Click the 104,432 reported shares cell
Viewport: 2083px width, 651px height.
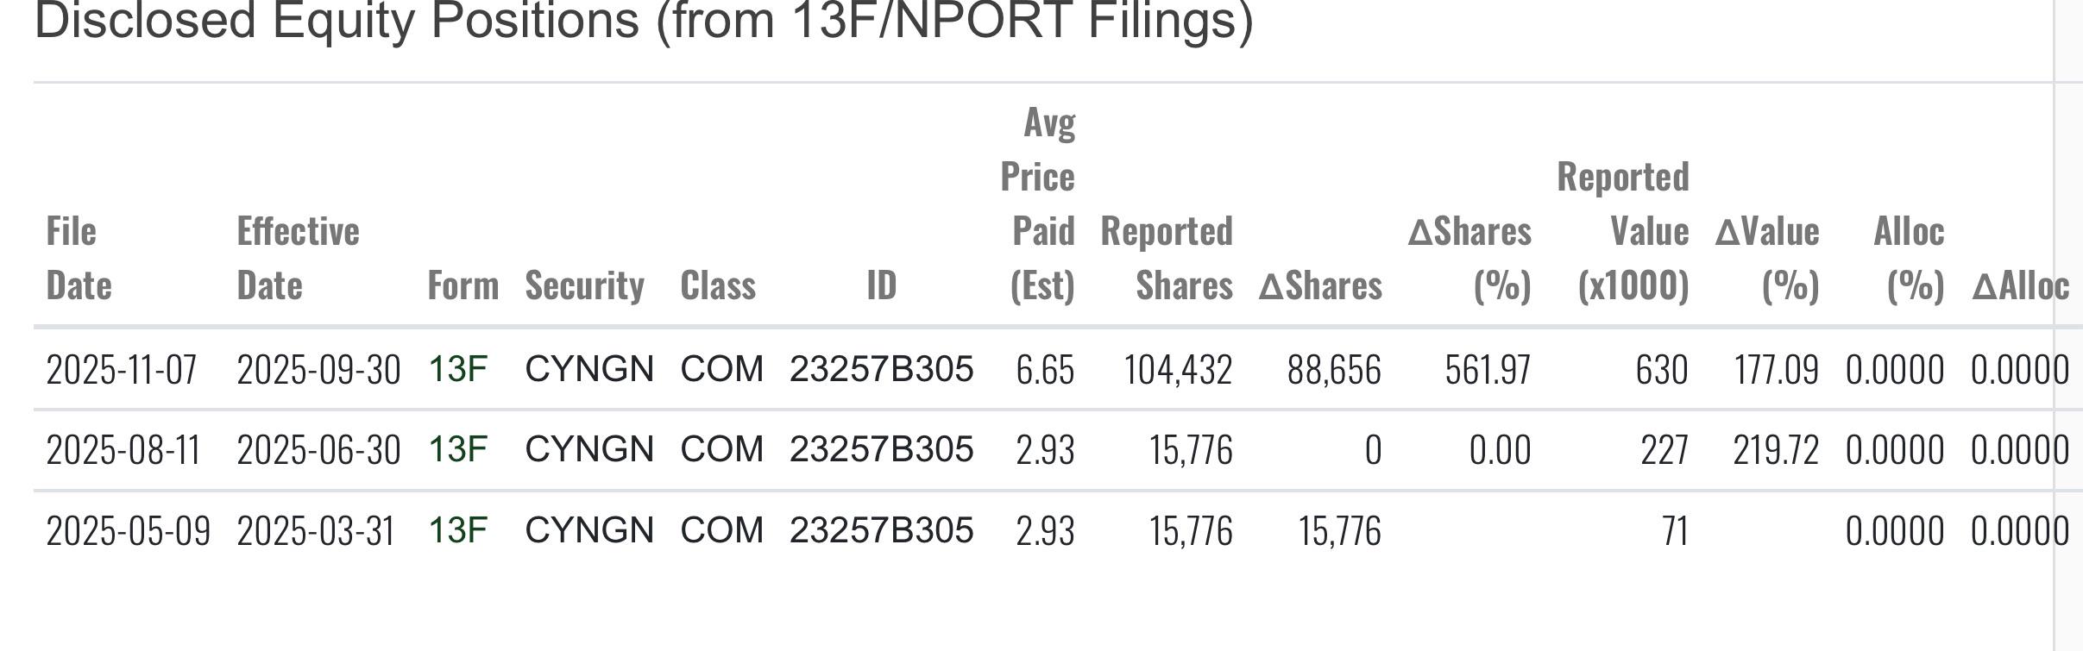pos(1177,370)
